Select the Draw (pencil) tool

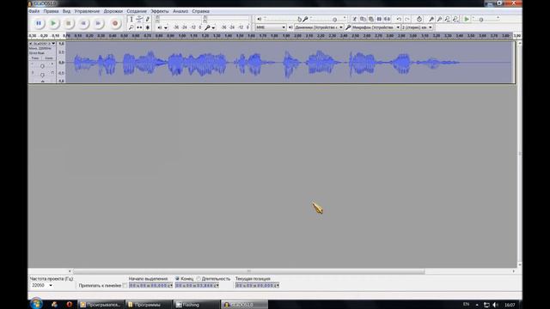click(x=147, y=19)
